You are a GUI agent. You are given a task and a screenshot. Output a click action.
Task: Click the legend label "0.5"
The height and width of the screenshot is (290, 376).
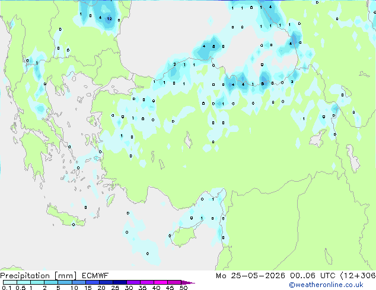click(20, 288)
